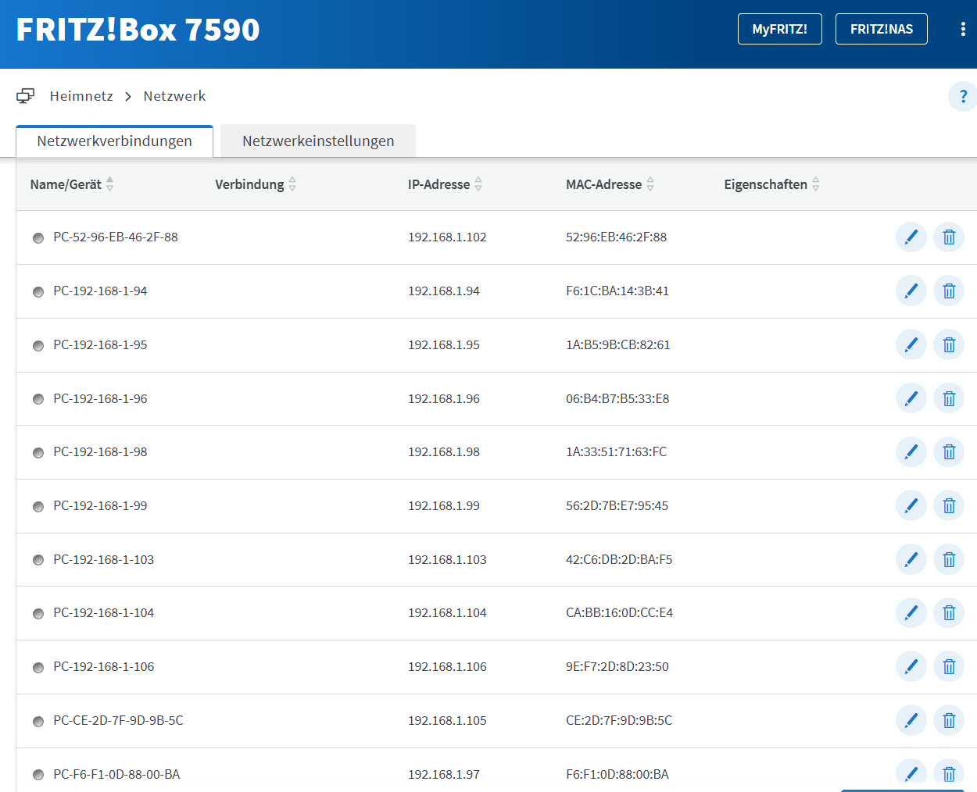Click the Heimnetz network icon in breadcrumb
The width and height of the screenshot is (977, 792).
(x=26, y=96)
